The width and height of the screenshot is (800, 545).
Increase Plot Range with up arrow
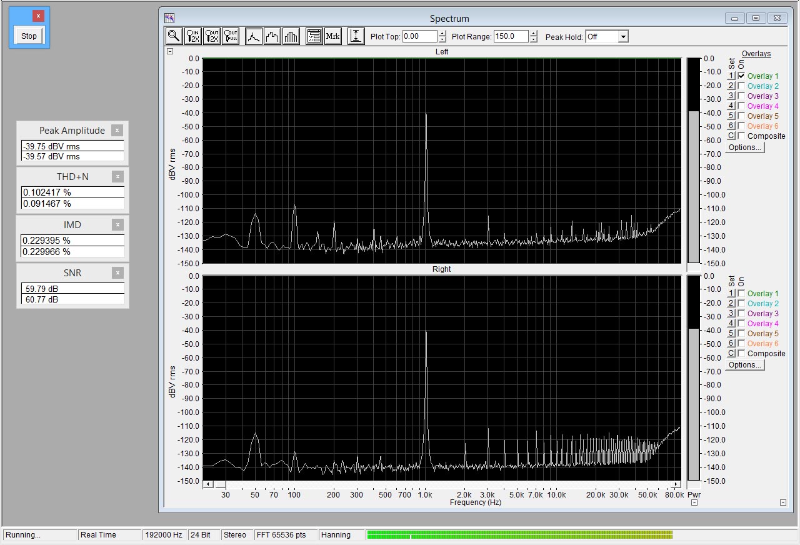pyautogui.click(x=533, y=34)
